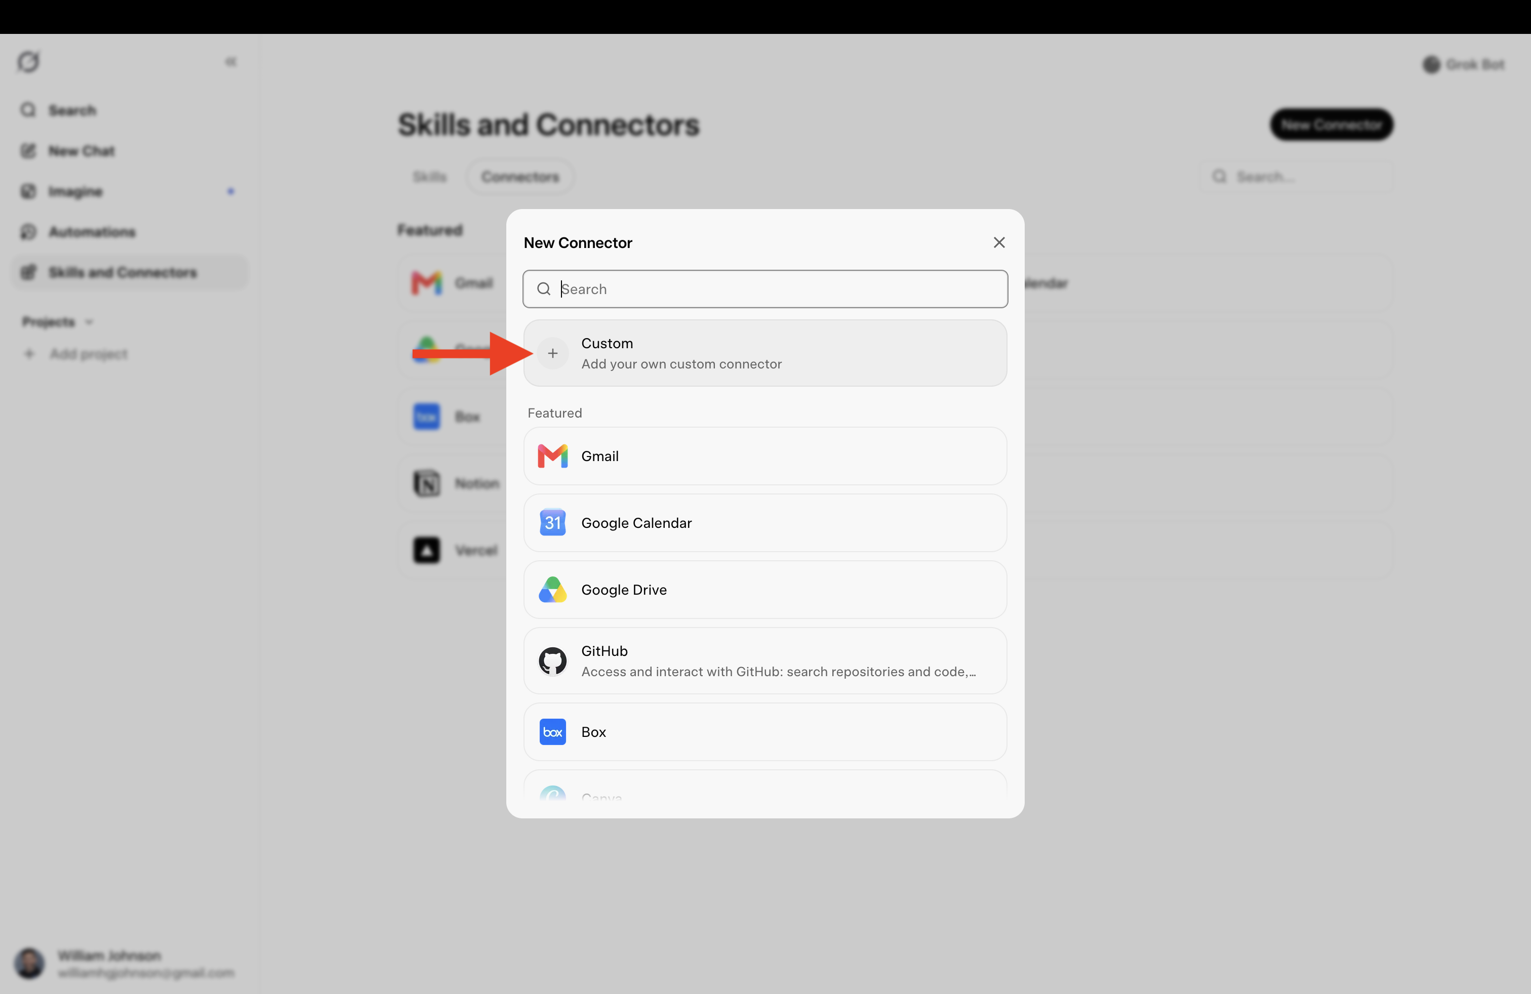Viewport: 1531px width, 994px height.
Task: Click the Box logo in dialog
Action: point(552,732)
